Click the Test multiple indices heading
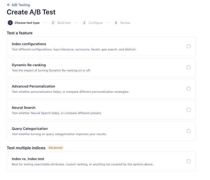 (x=26, y=148)
